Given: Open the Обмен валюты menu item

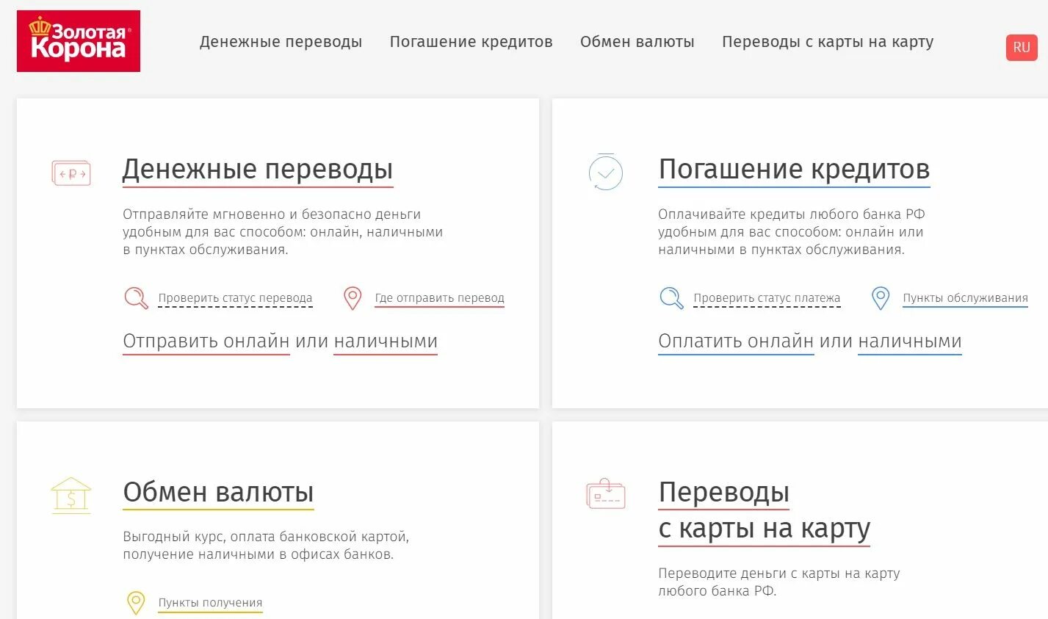Looking at the screenshot, I should [637, 42].
